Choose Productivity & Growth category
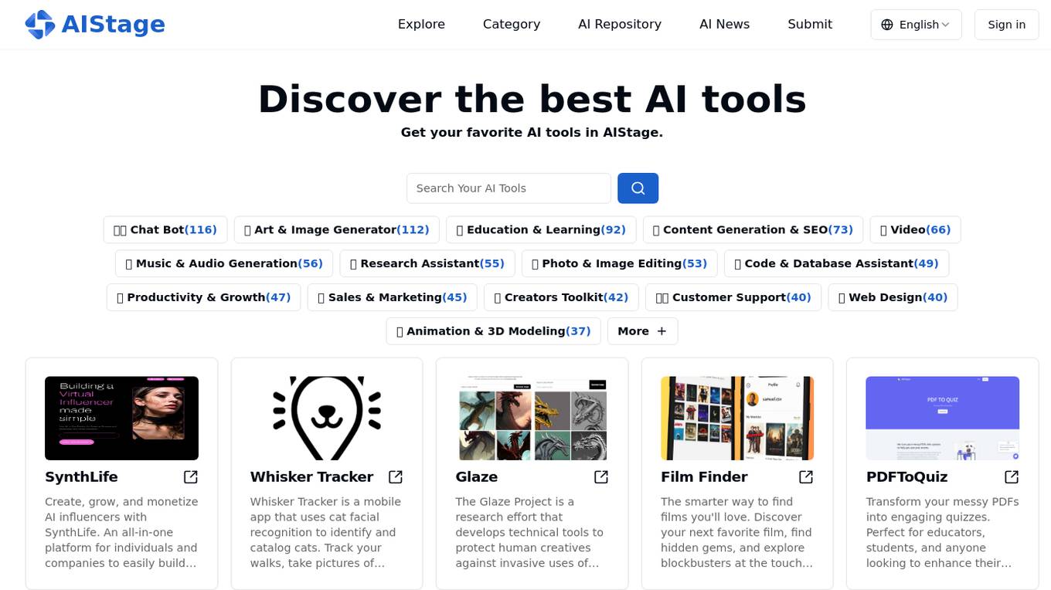This screenshot has width=1051, height=590. point(204,298)
